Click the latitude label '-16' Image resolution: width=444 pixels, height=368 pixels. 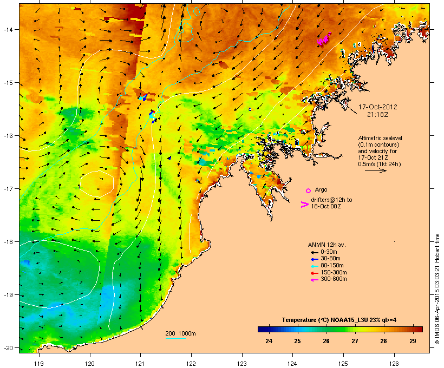pyautogui.click(x=8, y=136)
